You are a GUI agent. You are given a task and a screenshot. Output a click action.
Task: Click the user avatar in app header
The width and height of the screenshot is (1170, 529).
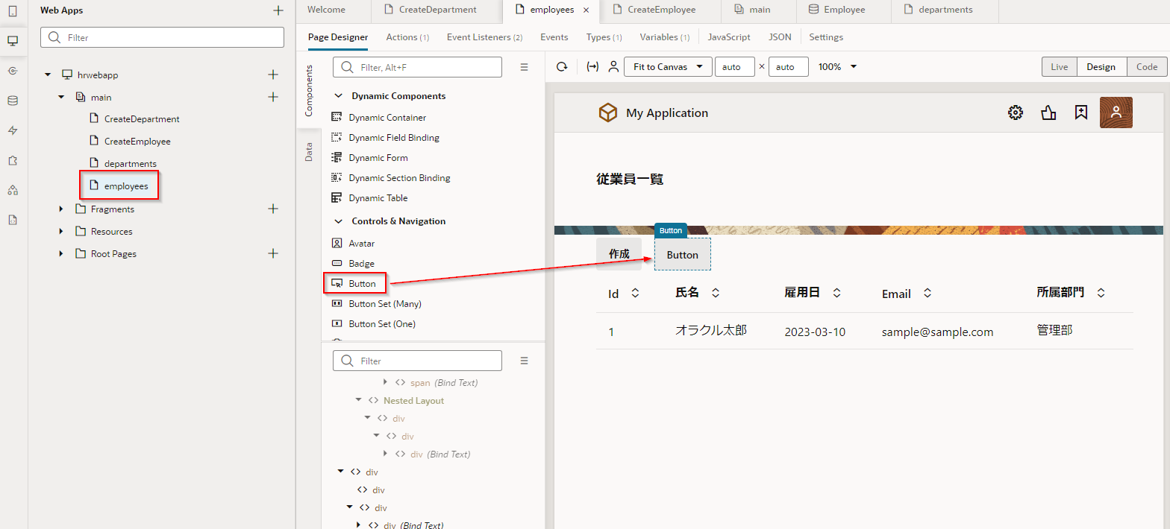coord(1116,113)
